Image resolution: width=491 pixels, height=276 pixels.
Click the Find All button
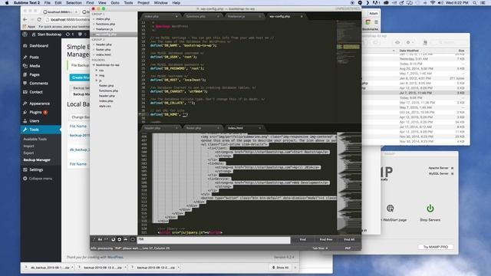tap(349, 240)
